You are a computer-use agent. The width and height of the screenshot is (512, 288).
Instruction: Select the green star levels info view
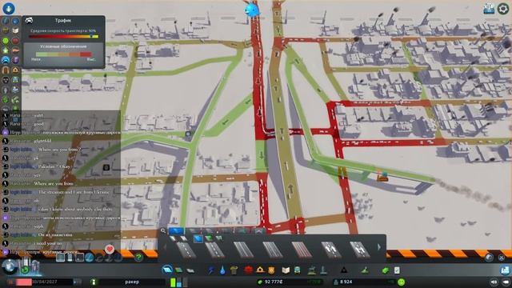click(6, 50)
